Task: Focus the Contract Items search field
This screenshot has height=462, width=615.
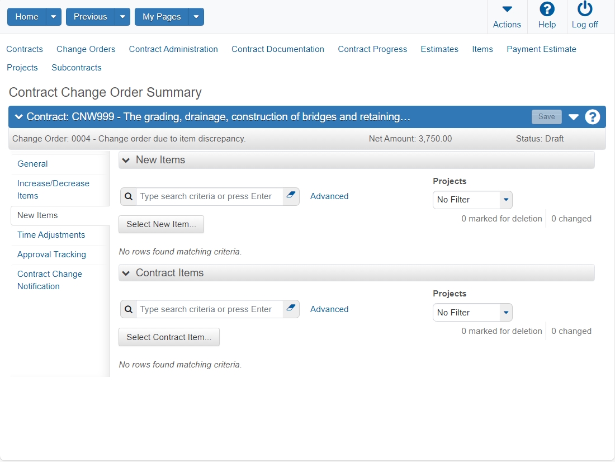Action: pos(210,309)
